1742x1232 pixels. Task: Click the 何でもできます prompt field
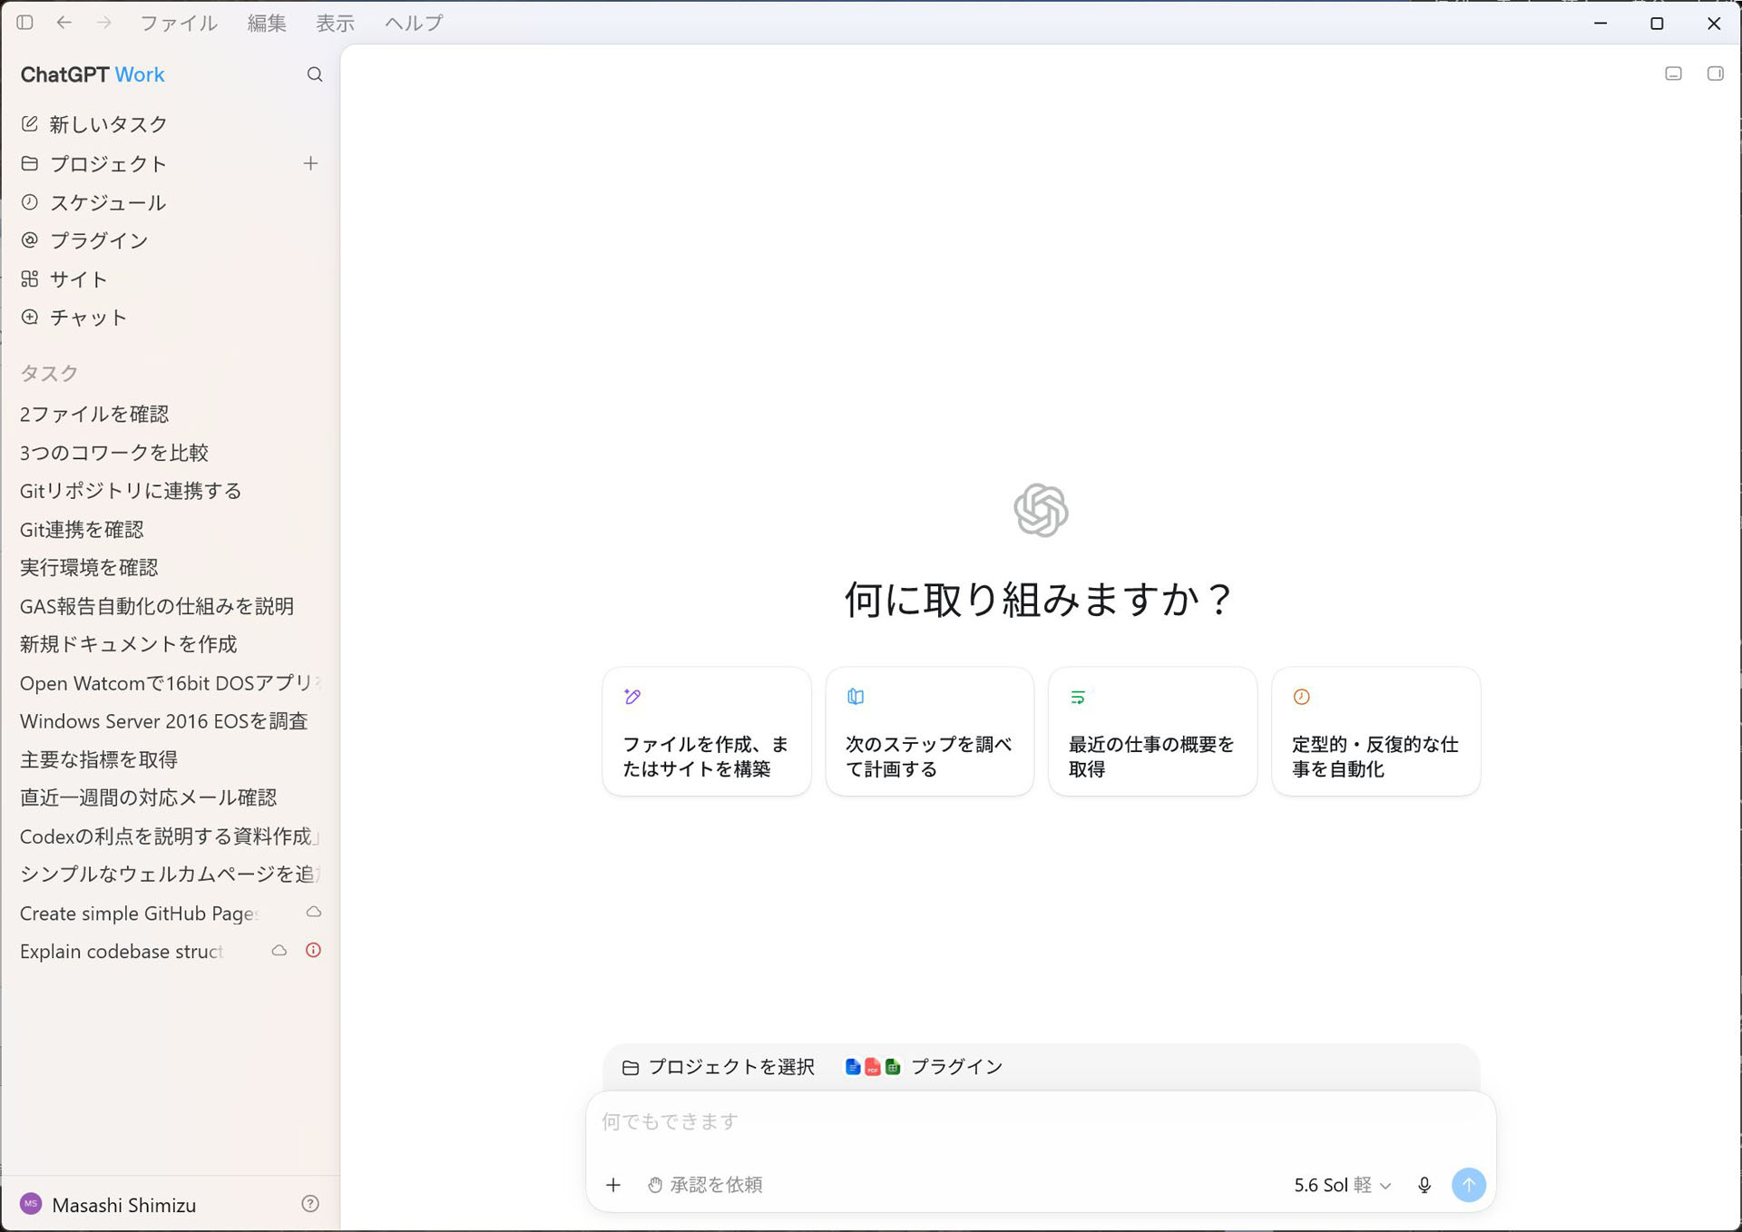[1041, 1122]
